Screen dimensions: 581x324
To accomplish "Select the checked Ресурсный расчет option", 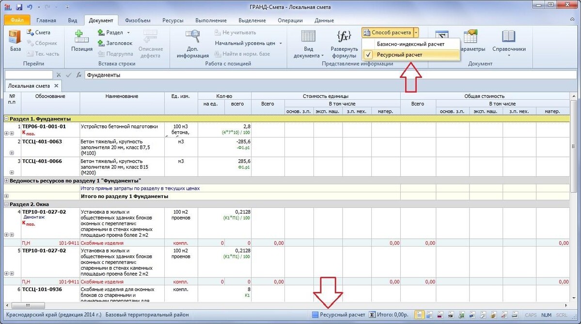I will (399, 55).
